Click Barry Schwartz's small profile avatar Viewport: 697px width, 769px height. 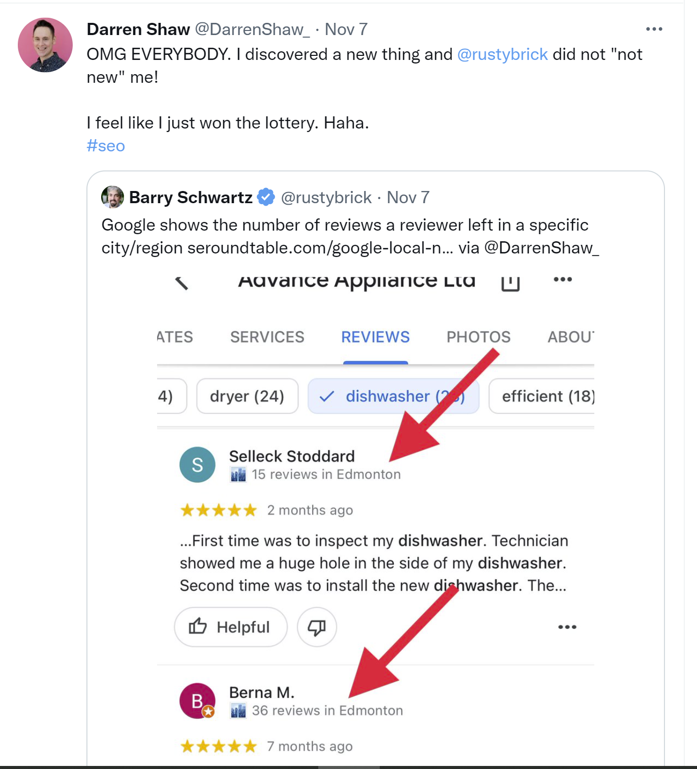click(112, 197)
